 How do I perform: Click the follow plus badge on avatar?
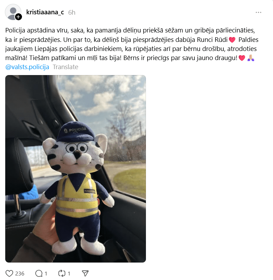point(19,17)
